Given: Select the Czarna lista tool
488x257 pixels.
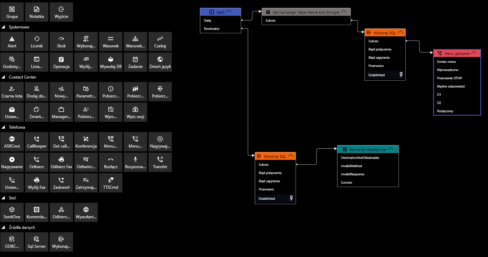Looking at the screenshot, I should (x=12, y=91).
